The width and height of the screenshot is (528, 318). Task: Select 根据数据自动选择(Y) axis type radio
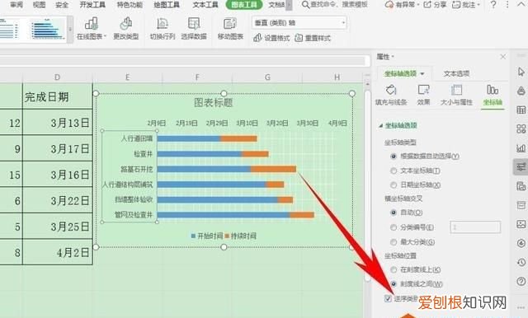tap(394, 157)
